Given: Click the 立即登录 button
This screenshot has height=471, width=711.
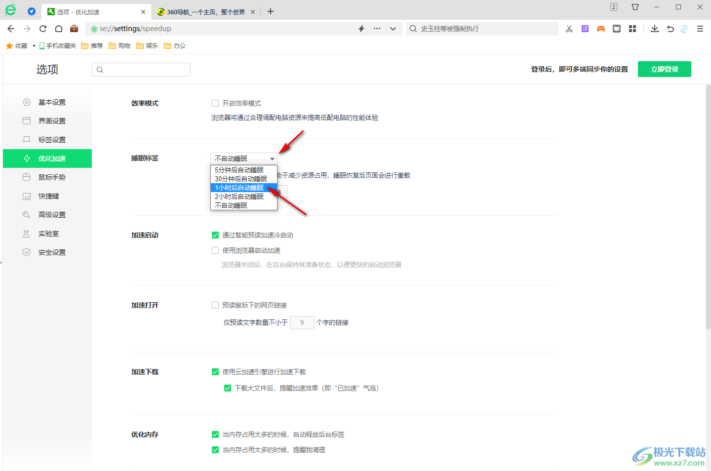Looking at the screenshot, I should coord(665,69).
